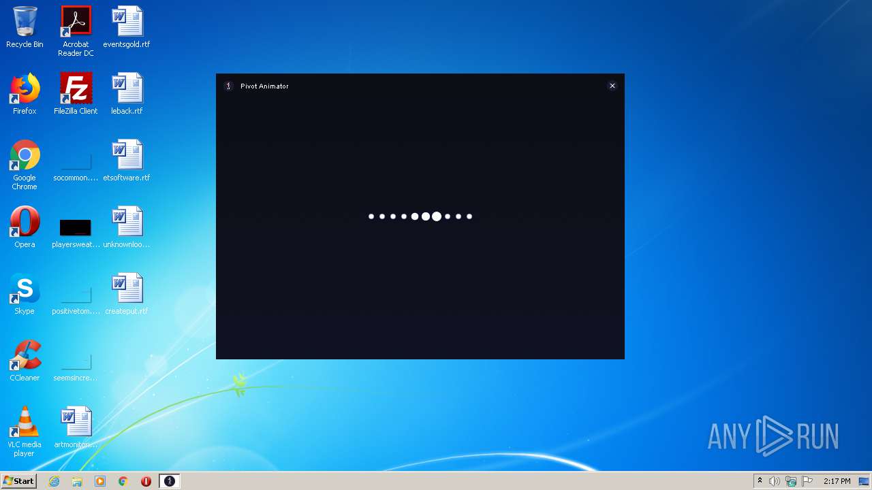Select the Firefox desktop shortcut
872x490 pixels.
coord(25,94)
